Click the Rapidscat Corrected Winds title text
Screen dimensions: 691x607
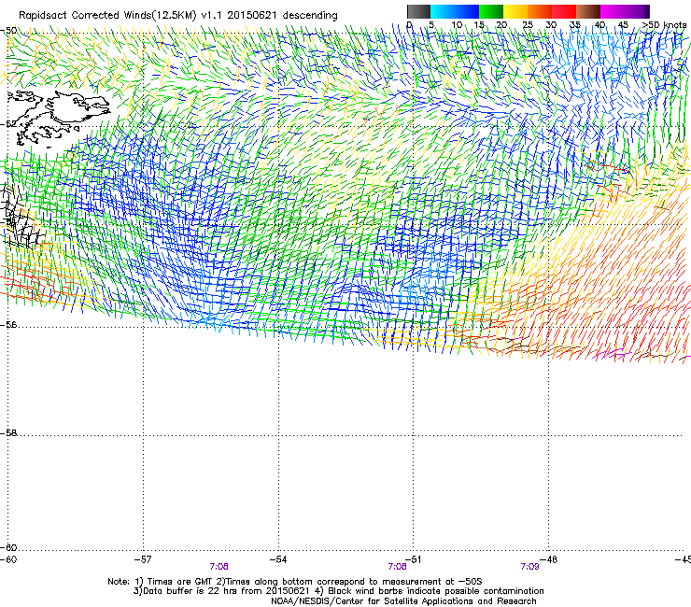(178, 16)
